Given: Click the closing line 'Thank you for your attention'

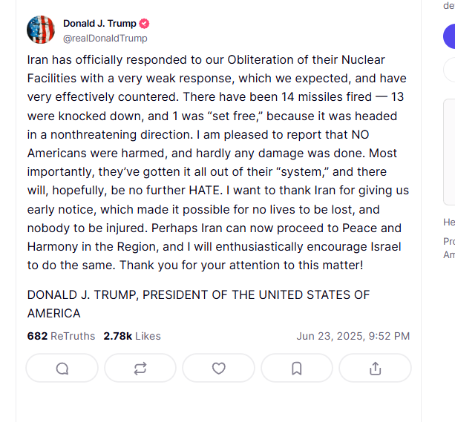Looking at the screenshot, I should [x=241, y=265].
